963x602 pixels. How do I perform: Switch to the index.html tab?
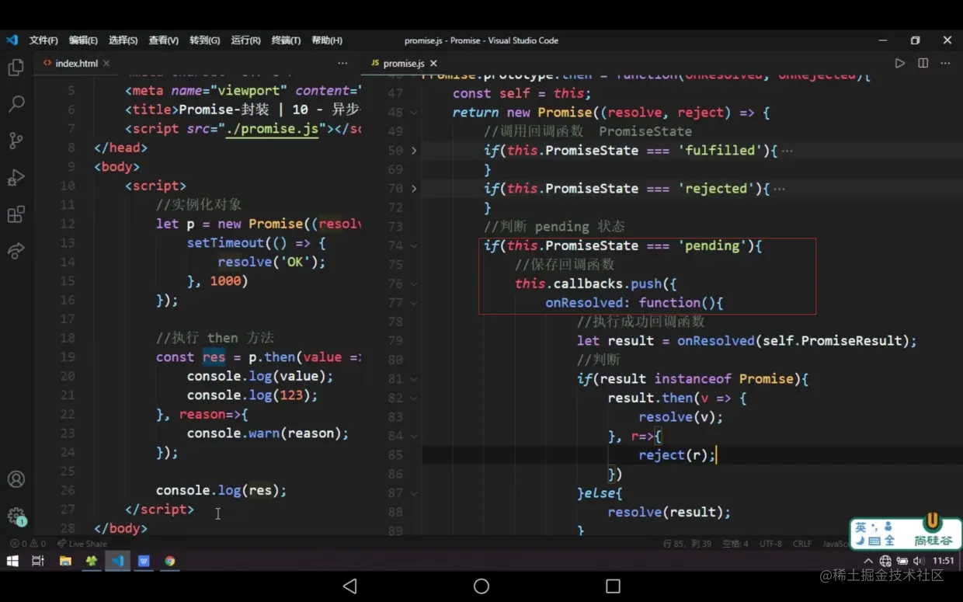76,64
